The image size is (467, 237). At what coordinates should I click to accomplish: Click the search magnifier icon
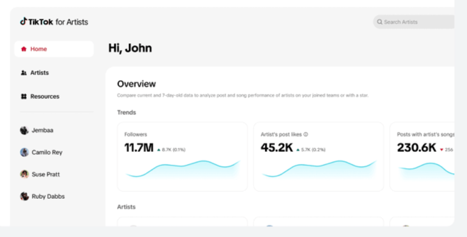(x=379, y=22)
